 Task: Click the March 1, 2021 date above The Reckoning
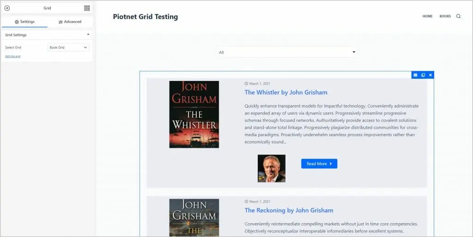click(257, 202)
